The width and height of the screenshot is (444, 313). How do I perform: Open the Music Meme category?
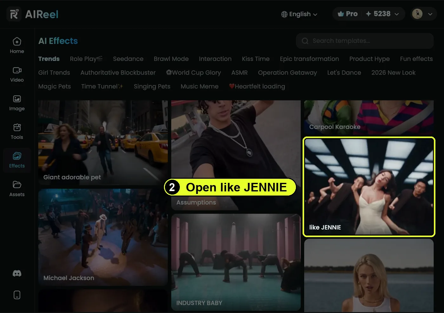pyautogui.click(x=199, y=86)
